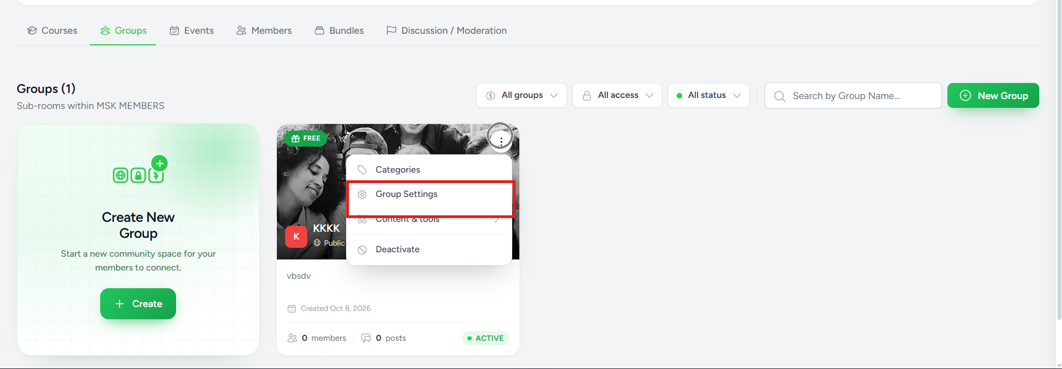Switch to the Events tab
The image size is (1062, 369).
tap(192, 30)
